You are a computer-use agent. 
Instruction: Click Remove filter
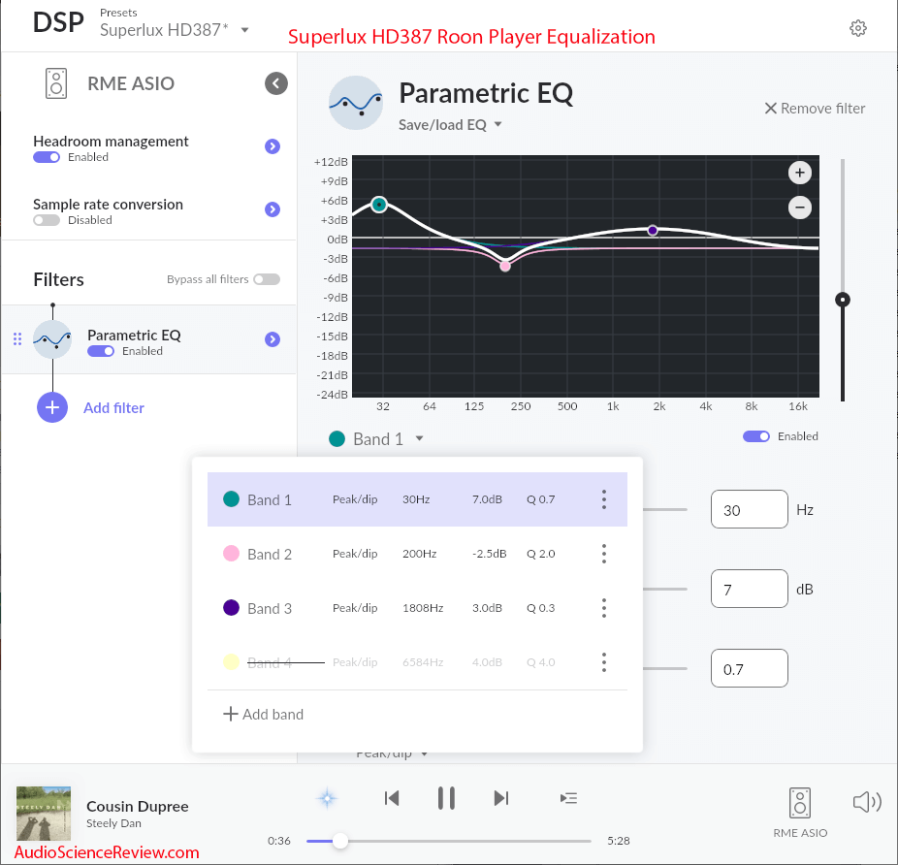point(815,109)
